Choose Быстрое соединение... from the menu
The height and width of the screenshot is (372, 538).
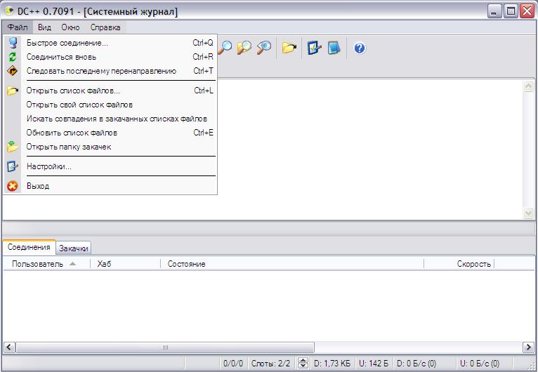tap(67, 43)
